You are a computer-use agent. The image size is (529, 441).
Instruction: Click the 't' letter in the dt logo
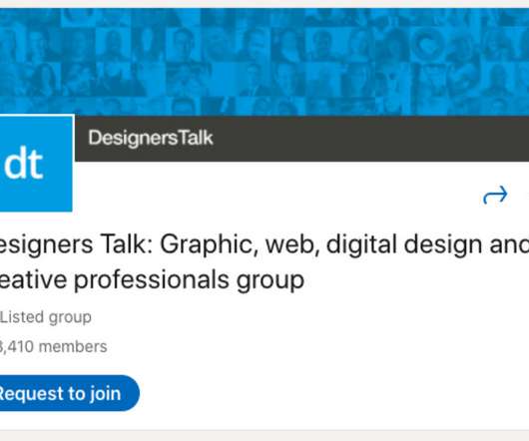coord(36,165)
